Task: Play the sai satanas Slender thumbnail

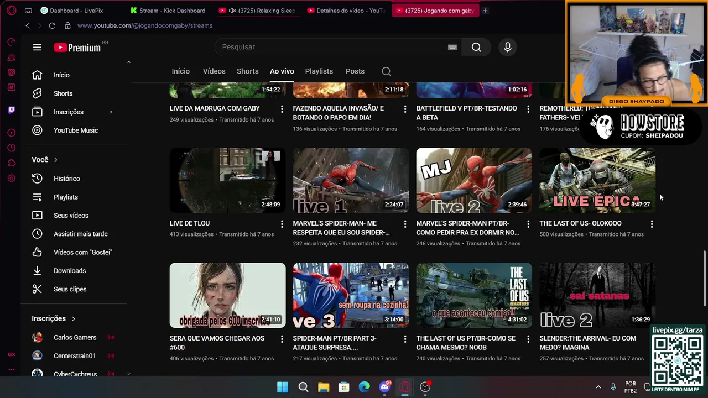Action: [x=597, y=295]
